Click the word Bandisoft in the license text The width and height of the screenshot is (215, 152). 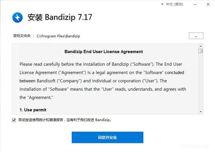46,81
